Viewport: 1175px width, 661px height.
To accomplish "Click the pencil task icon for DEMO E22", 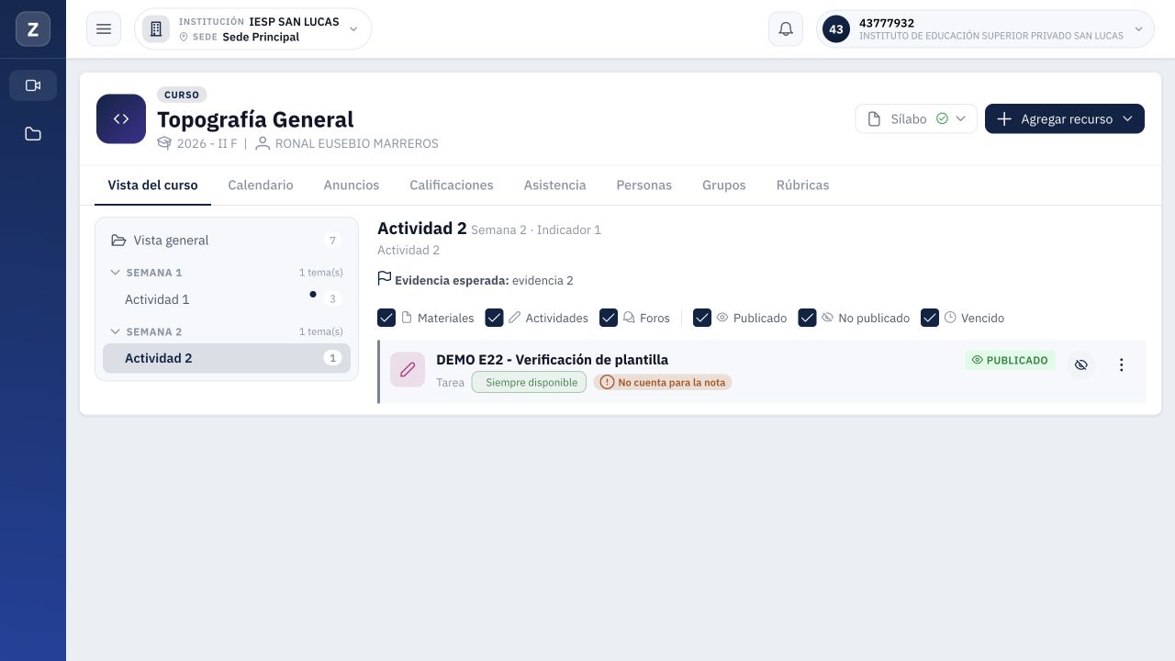I will tap(408, 369).
